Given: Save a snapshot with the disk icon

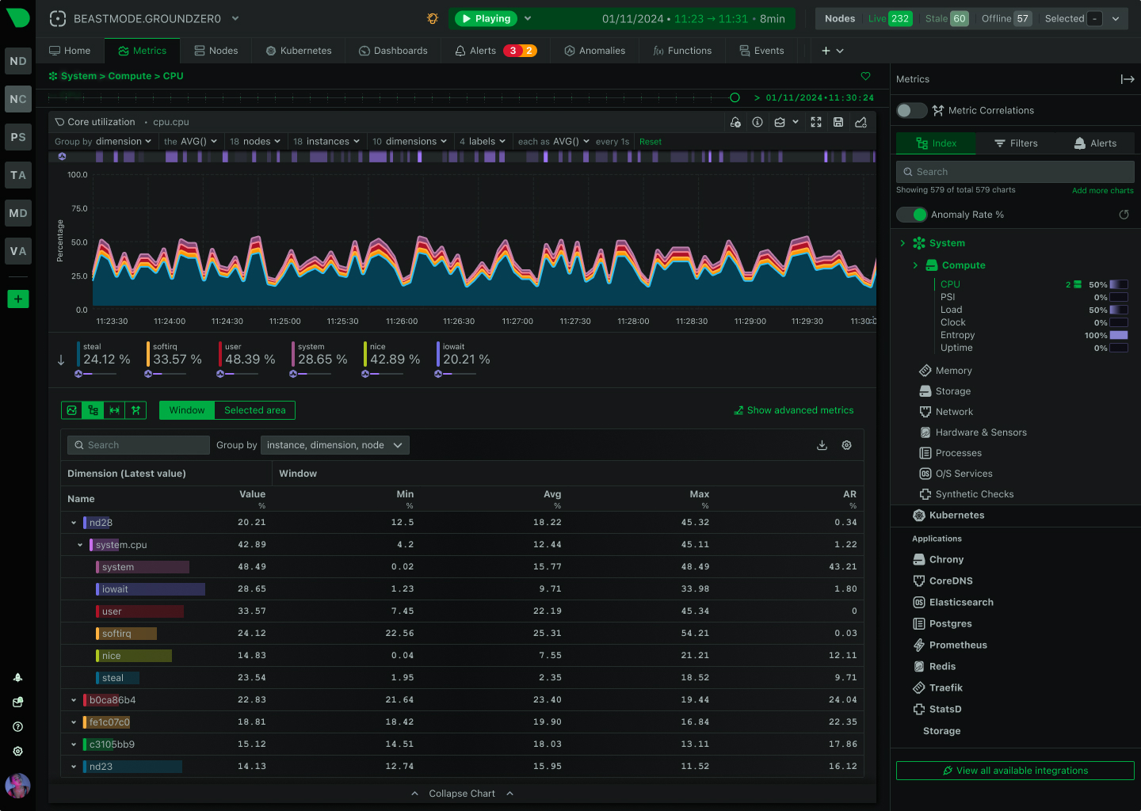Looking at the screenshot, I should (838, 122).
